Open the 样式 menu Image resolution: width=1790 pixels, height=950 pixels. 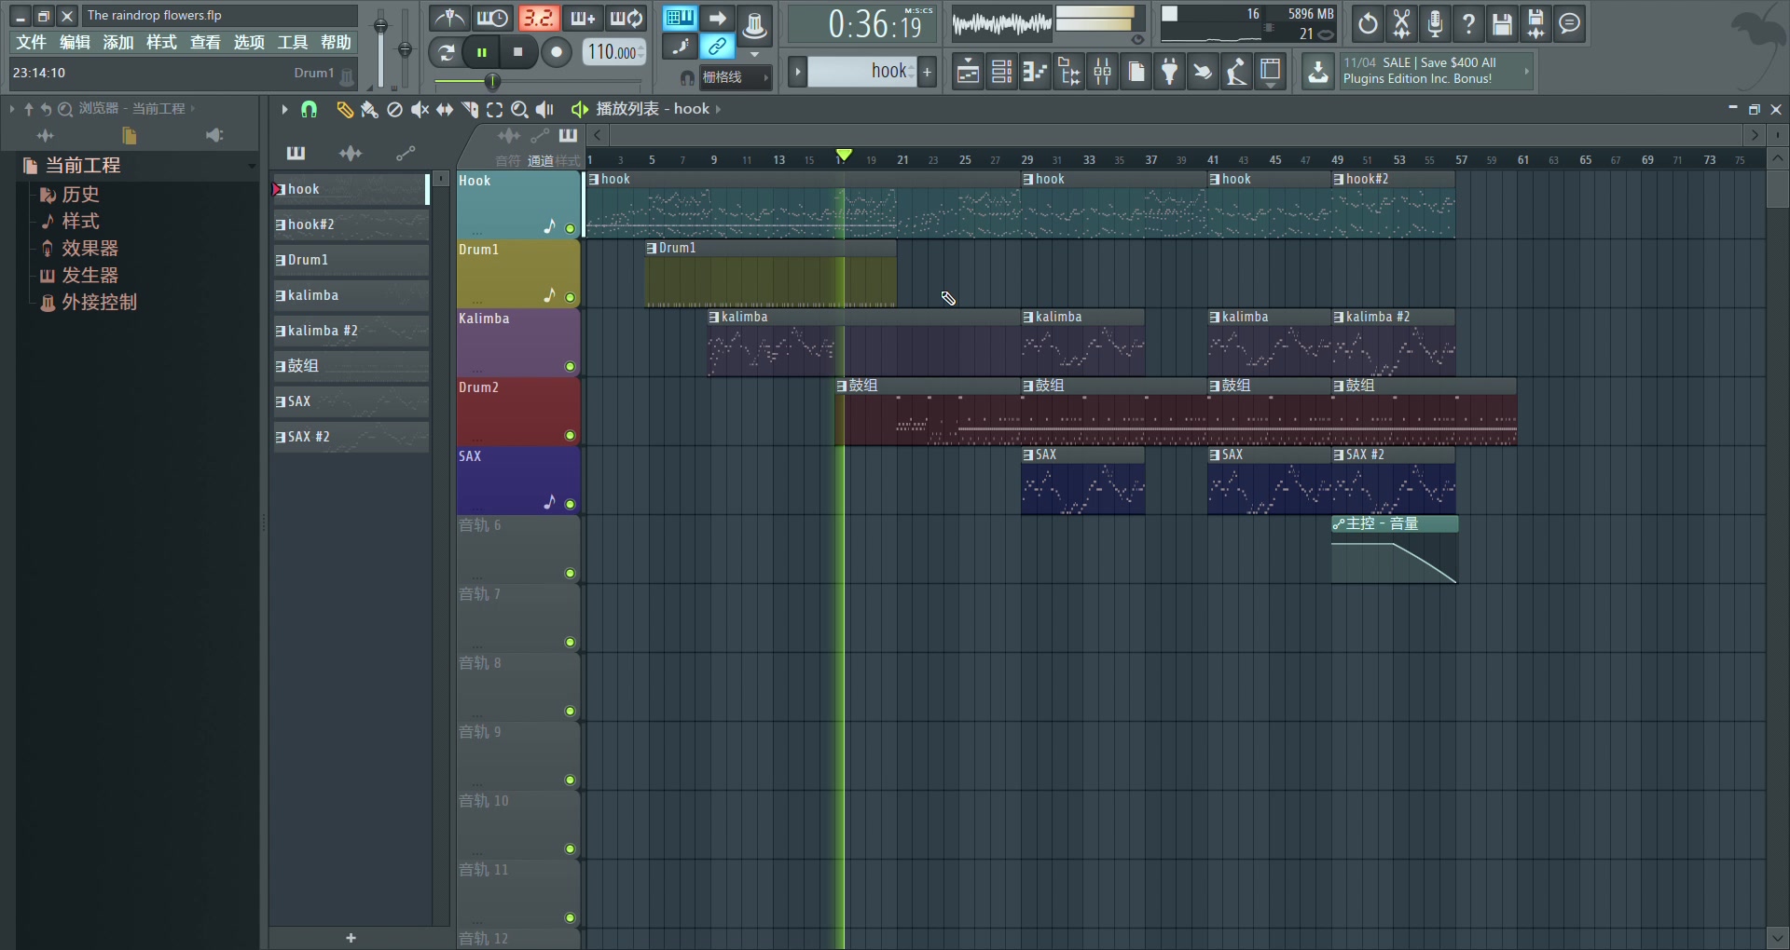161,42
